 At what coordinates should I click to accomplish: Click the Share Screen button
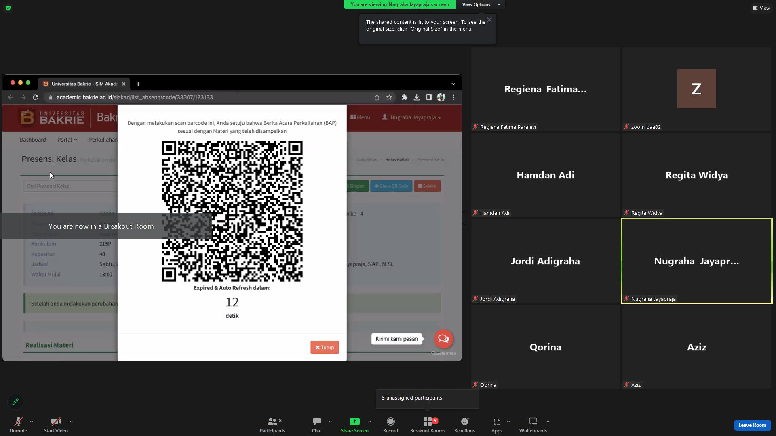click(354, 425)
